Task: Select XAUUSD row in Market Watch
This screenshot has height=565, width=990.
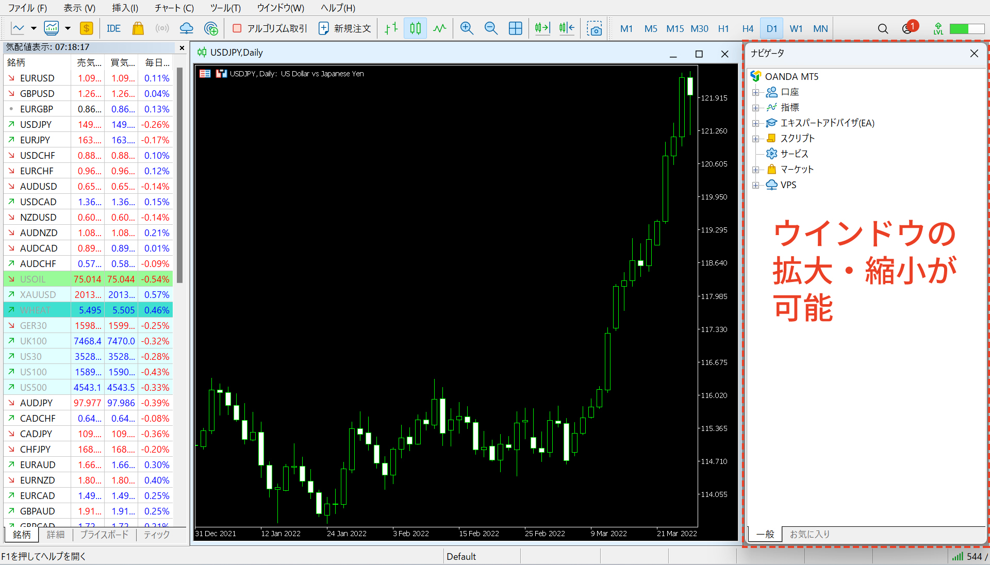Action: 88,294
